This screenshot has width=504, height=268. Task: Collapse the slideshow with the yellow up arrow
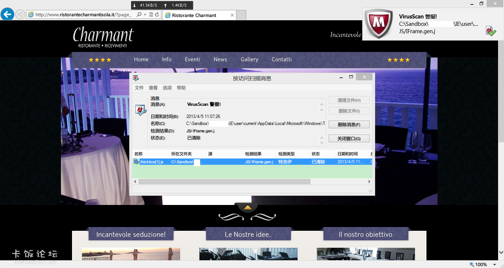point(248,208)
